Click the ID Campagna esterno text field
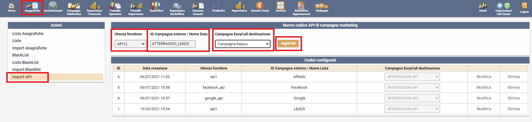 pyautogui.click(x=173, y=44)
